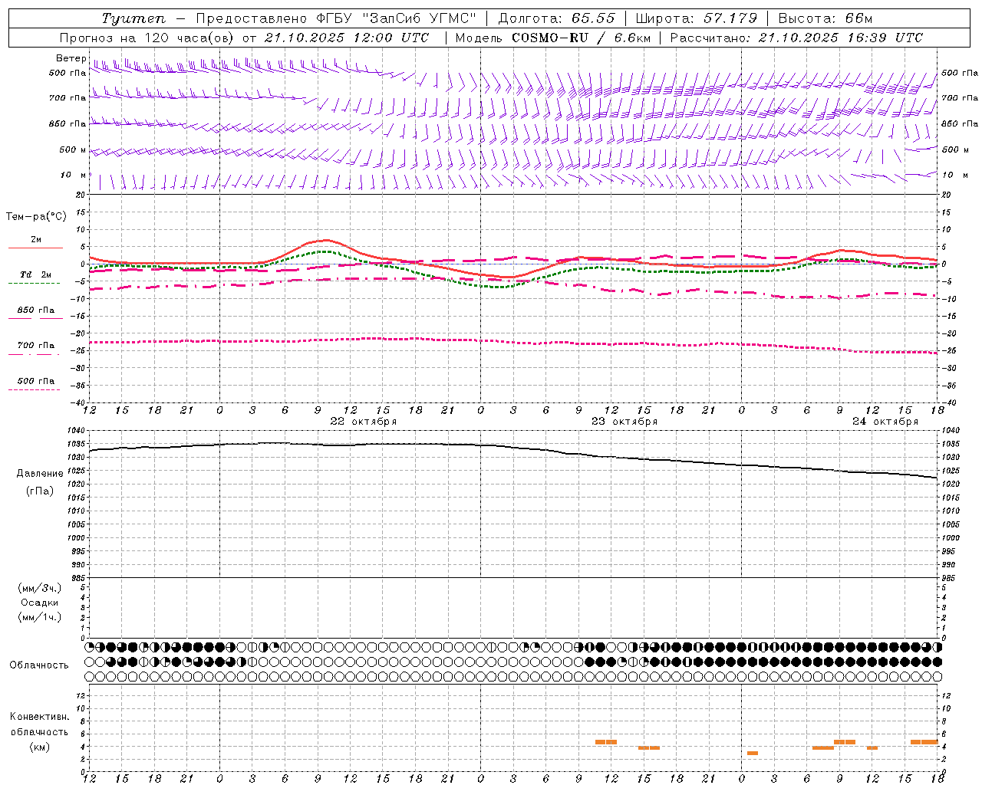Click the "Облачность" cloud cover row label
Viewport: 982px width, 785px height.
click(39, 665)
